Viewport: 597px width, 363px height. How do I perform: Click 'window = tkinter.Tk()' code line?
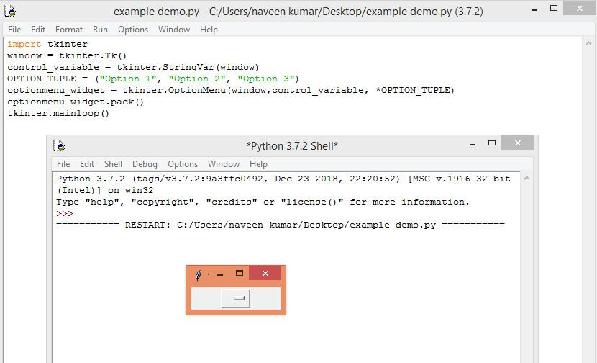(x=67, y=55)
